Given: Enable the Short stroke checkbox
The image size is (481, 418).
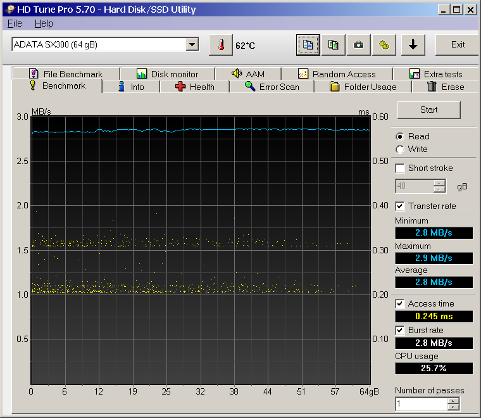Looking at the screenshot, I should pos(400,168).
